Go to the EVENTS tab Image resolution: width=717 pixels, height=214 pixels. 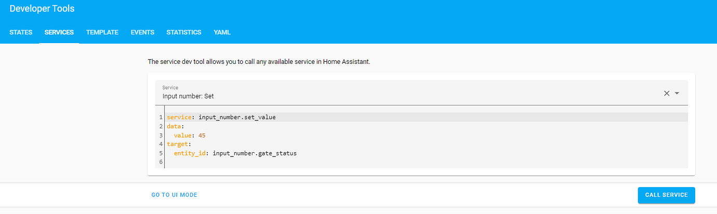(x=142, y=32)
